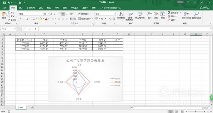Toggle Underline formatting
213x113 pixels.
point(27,18)
